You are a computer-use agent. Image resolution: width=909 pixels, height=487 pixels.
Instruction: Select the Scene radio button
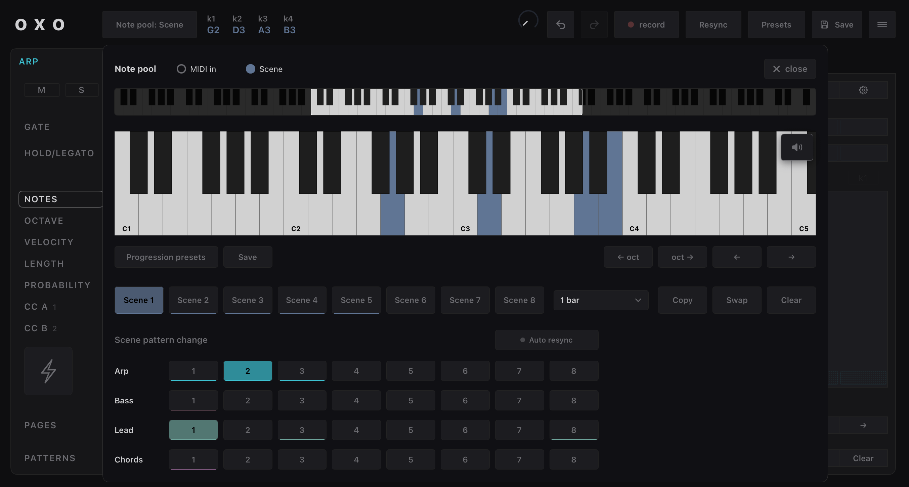pyautogui.click(x=251, y=69)
